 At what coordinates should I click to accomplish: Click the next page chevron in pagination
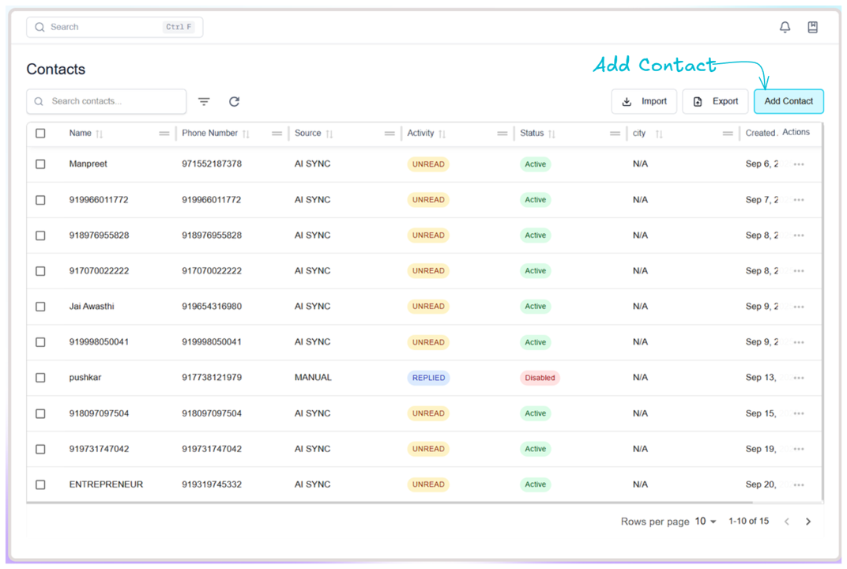click(807, 521)
